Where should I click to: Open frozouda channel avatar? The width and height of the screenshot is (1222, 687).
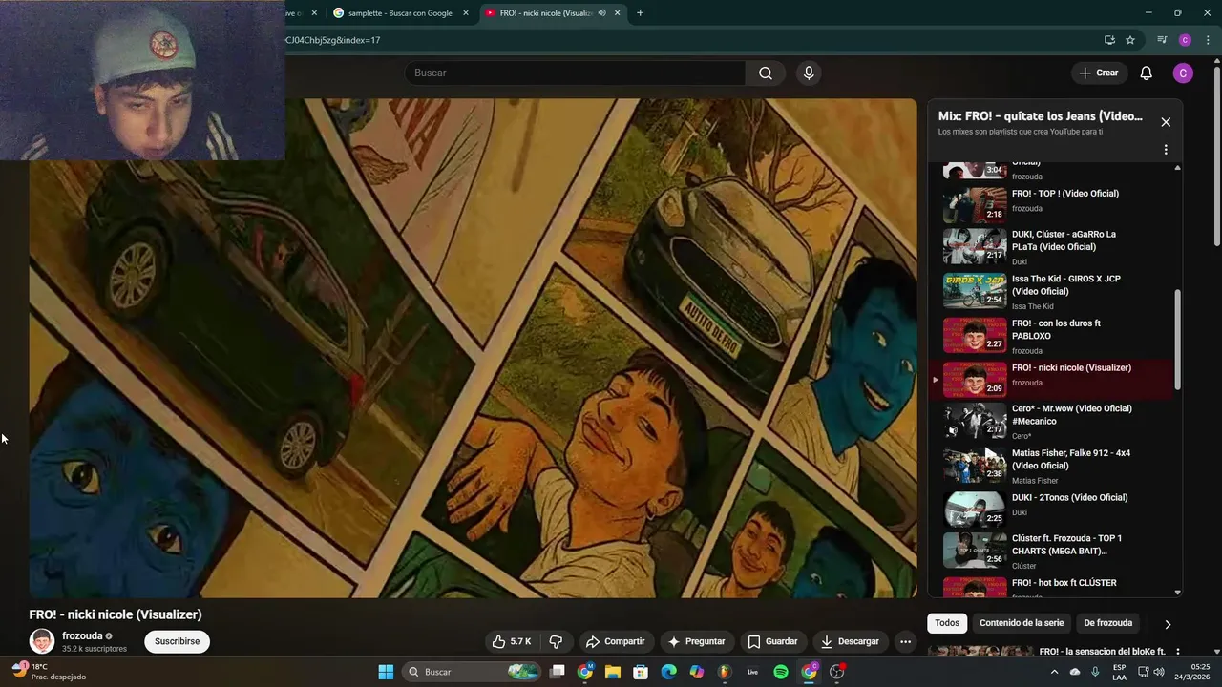tap(42, 641)
